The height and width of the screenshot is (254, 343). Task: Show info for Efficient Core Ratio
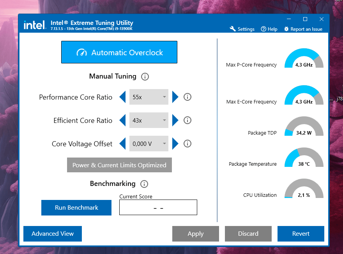187,120
